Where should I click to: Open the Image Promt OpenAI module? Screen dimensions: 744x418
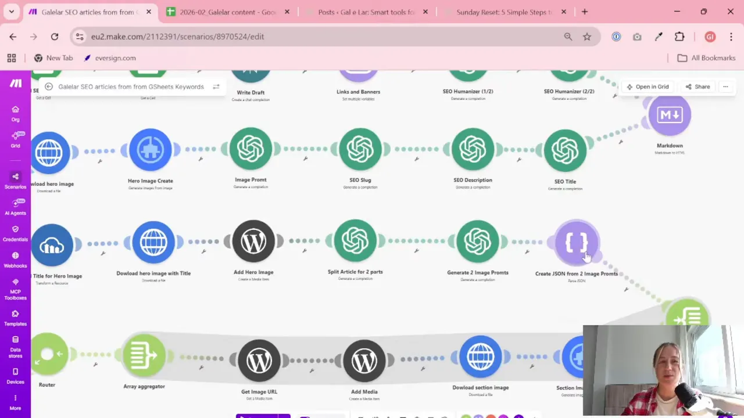coord(251,149)
